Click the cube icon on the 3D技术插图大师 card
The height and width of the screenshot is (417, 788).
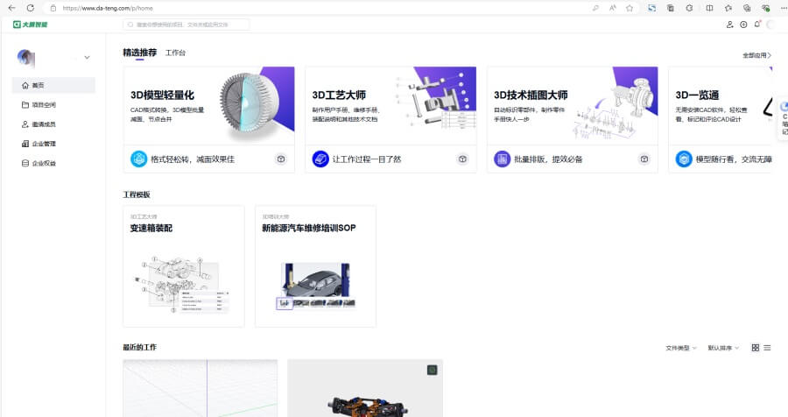click(x=644, y=159)
